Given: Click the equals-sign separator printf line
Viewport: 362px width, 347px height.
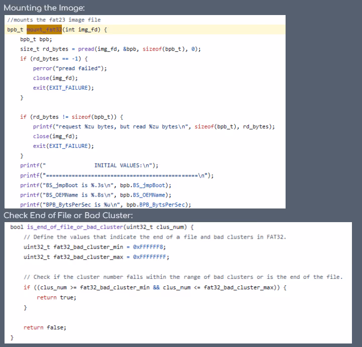Looking at the screenshot, I should click(117, 176).
